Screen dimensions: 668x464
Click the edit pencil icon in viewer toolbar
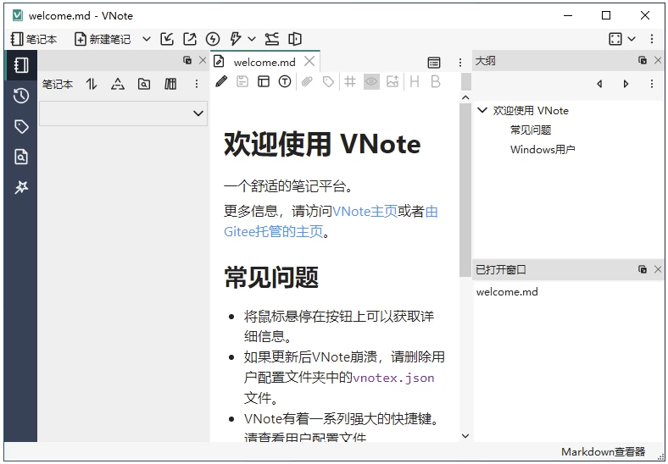coord(221,81)
